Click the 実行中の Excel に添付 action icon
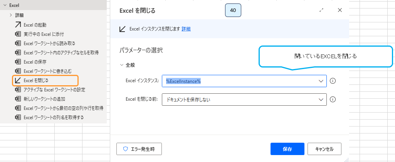The height and width of the screenshot is (162, 395). (x=18, y=34)
